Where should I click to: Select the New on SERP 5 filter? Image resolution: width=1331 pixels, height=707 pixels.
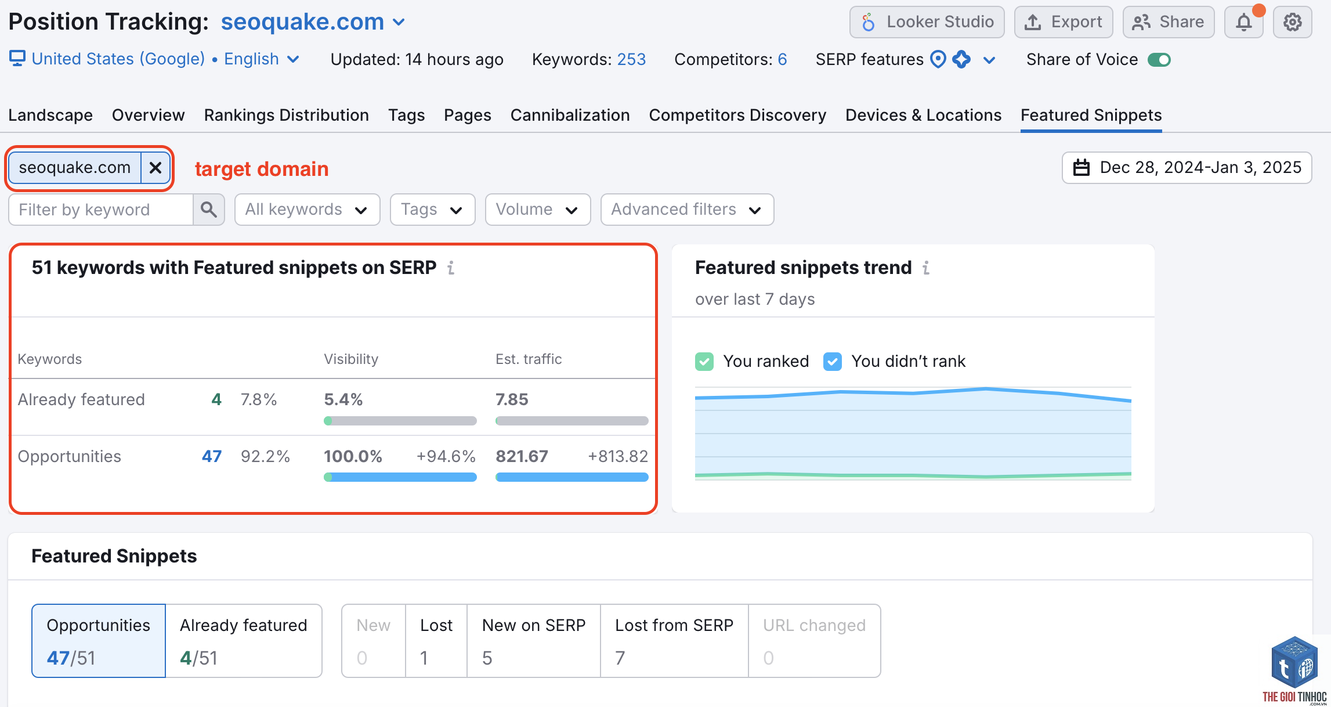point(534,641)
